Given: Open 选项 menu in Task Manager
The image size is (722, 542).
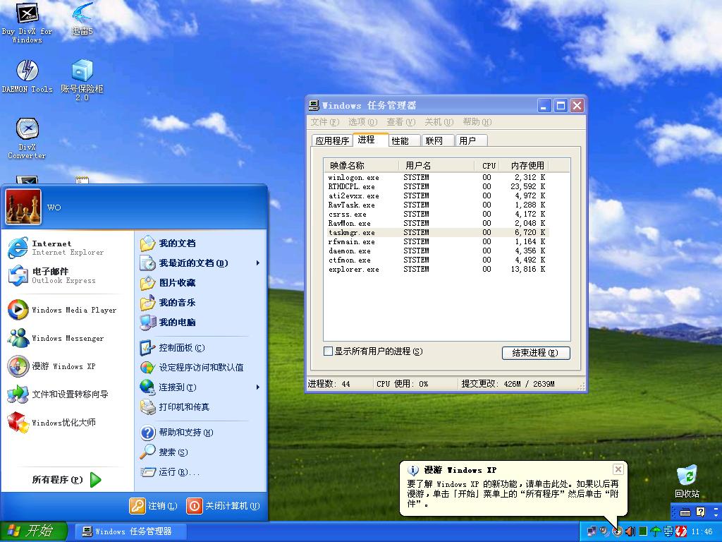Looking at the screenshot, I should (363, 121).
